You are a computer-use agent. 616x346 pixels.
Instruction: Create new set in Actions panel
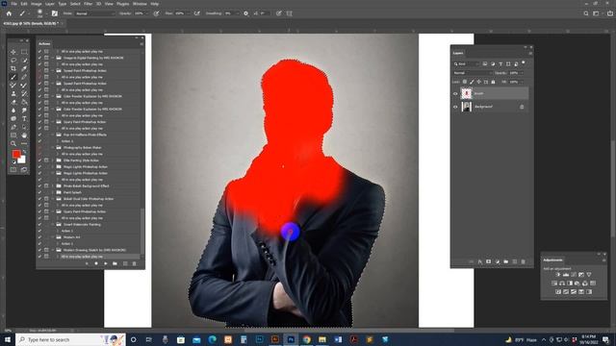(115, 263)
